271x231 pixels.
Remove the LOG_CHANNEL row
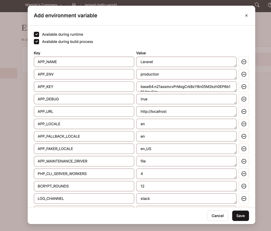click(x=244, y=199)
